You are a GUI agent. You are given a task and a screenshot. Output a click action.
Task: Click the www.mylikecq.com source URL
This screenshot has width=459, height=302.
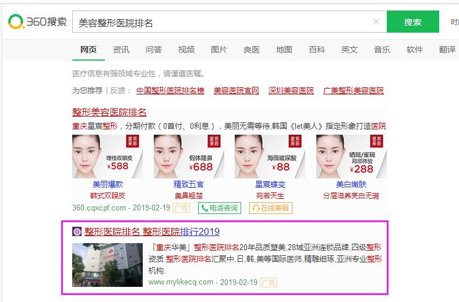coord(181,282)
